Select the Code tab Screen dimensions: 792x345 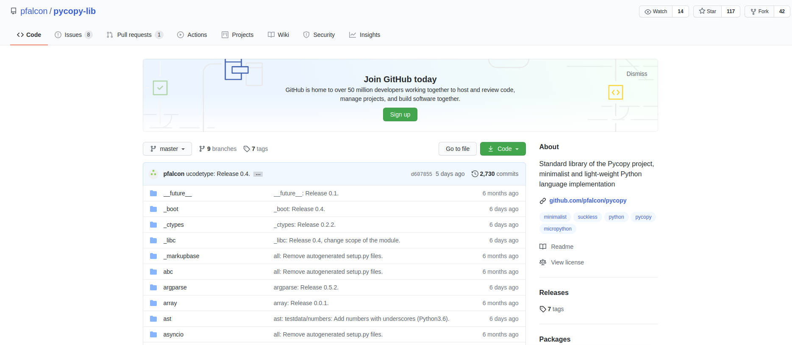(29, 35)
